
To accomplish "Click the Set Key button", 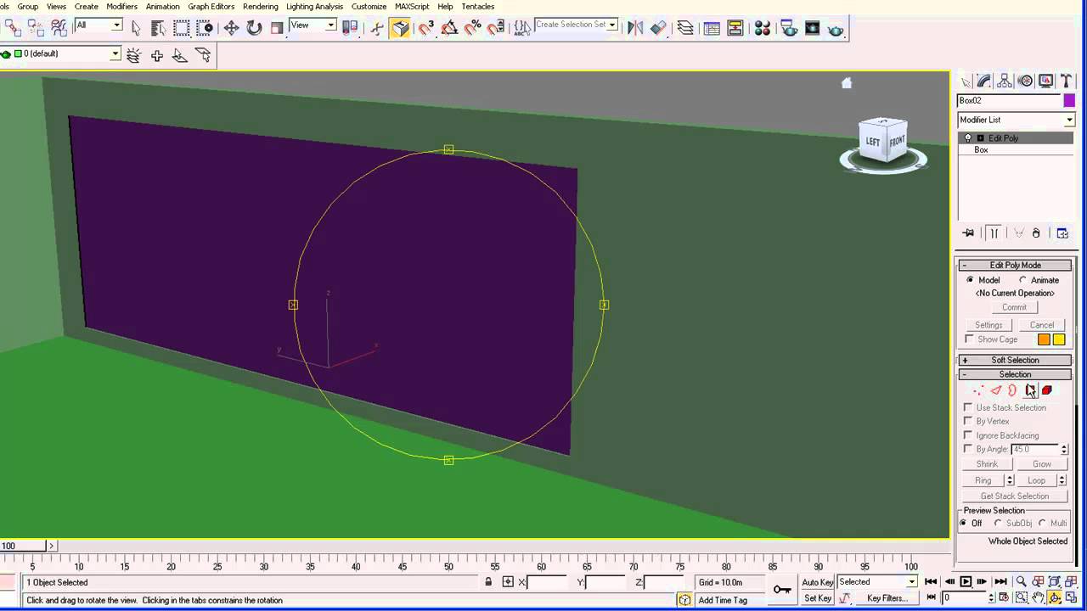I will pos(818,598).
